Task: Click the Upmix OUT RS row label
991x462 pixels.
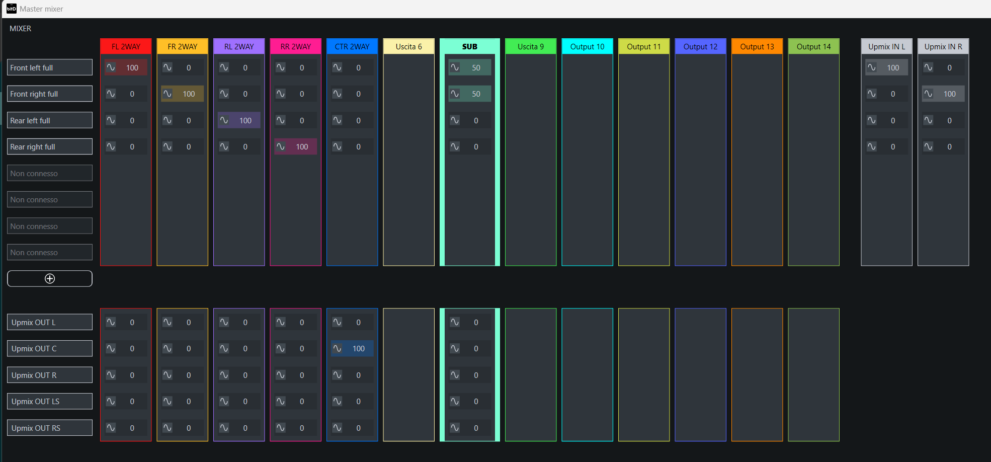Action: pos(50,428)
